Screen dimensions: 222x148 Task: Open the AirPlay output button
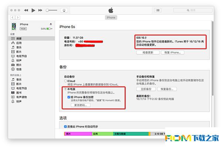click(64, 10)
